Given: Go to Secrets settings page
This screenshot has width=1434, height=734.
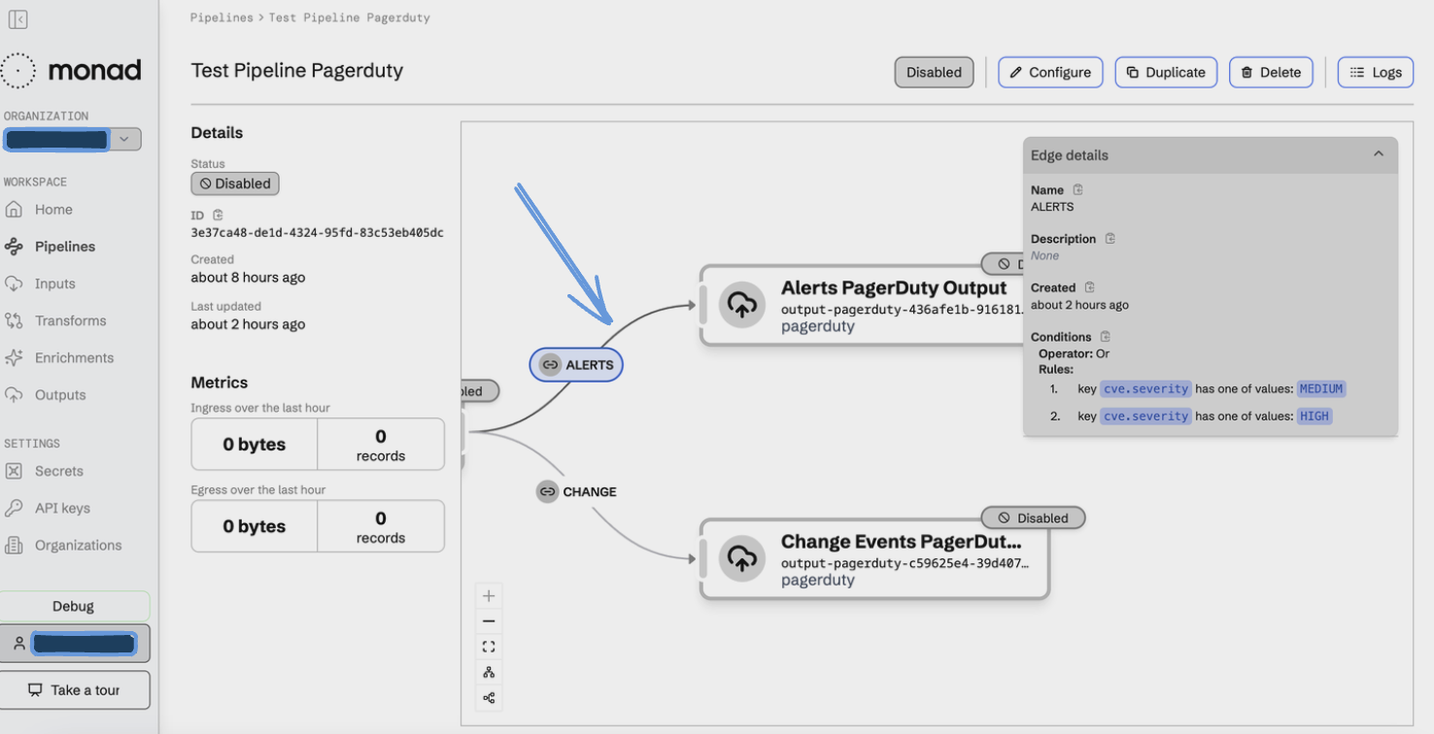Looking at the screenshot, I should pyautogui.click(x=58, y=471).
